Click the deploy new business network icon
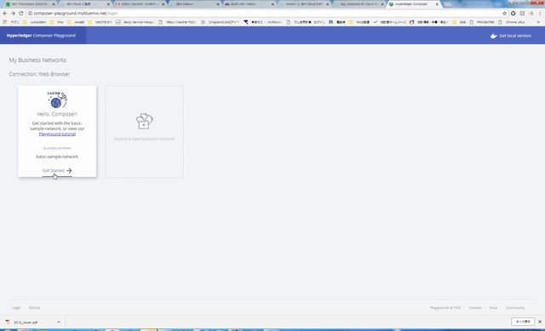This screenshot has height=331, width=545. pyautogui.click(x=144, y=121)
